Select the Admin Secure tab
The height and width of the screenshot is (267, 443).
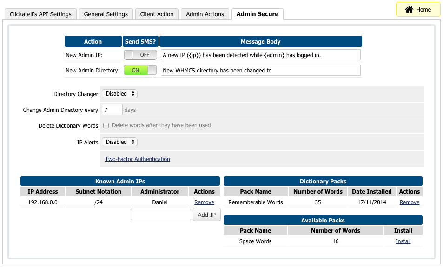click(257, 14)
